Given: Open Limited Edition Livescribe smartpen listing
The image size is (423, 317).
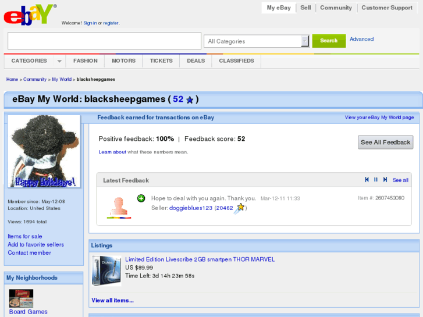Looking at the screenshot, I should coord(200,259).
